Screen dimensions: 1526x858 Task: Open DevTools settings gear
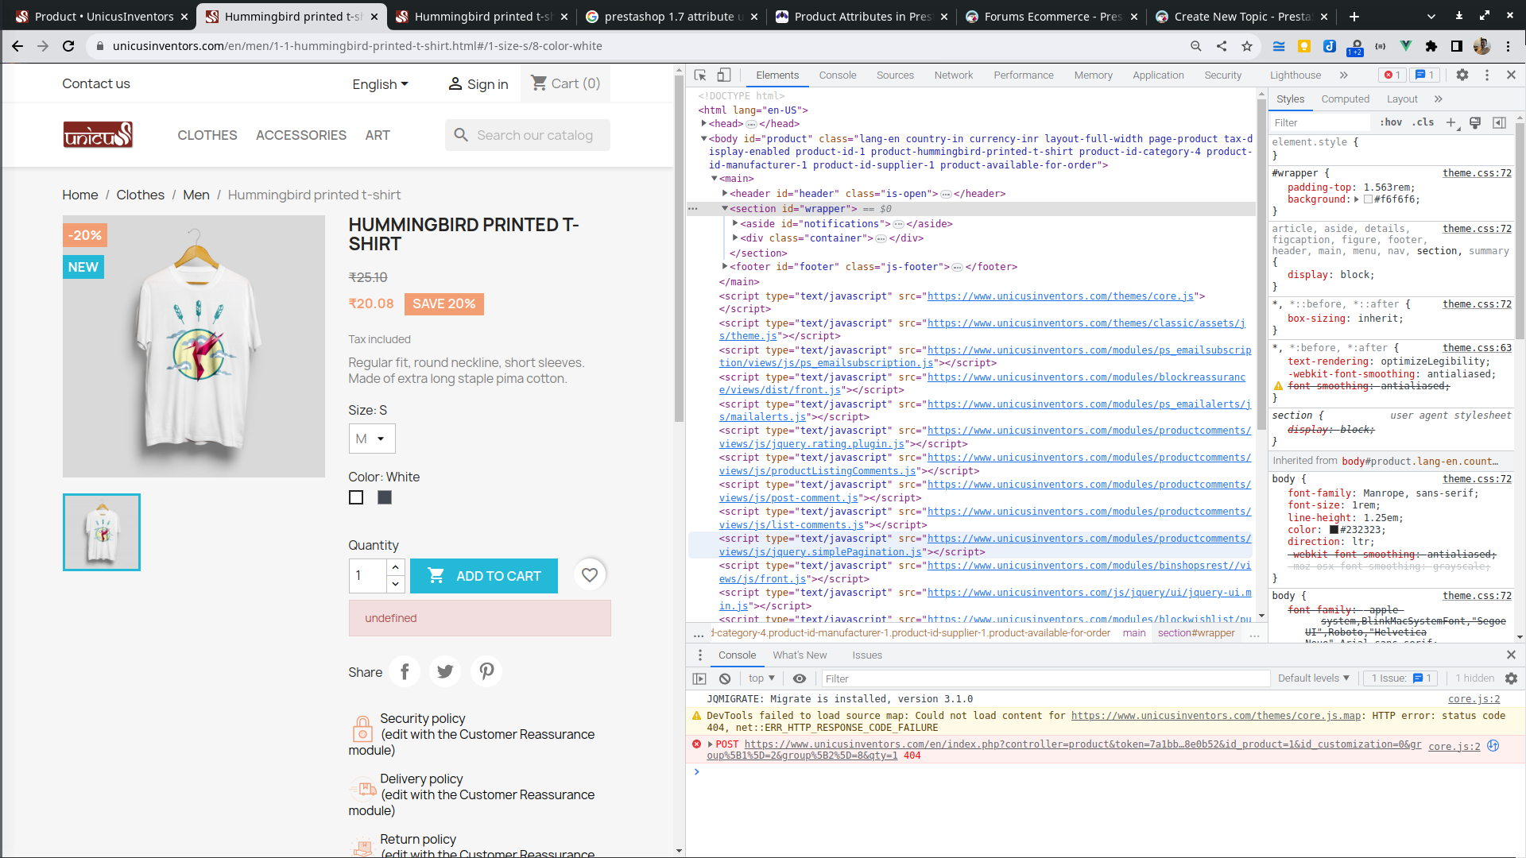click(x=1462, y=75)
